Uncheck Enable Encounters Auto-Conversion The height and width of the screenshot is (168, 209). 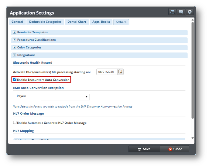point(15,79)
